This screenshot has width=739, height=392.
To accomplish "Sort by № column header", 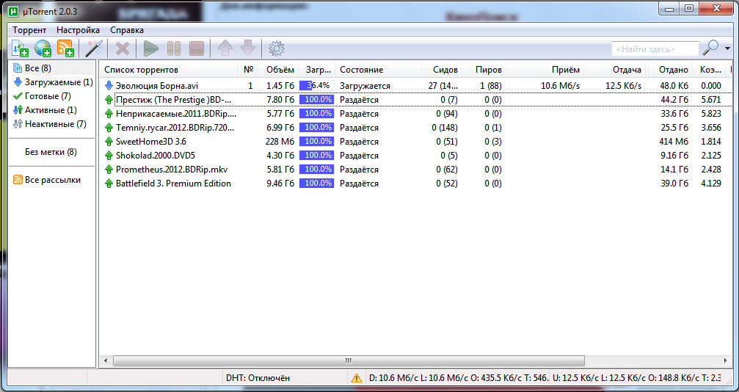I will click(248, 70).
